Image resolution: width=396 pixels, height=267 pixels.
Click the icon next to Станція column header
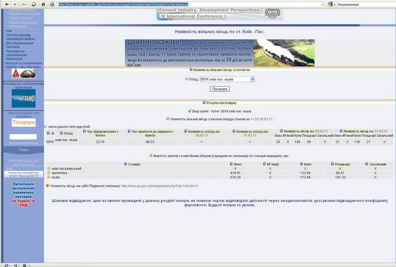[x=125, y=164]
